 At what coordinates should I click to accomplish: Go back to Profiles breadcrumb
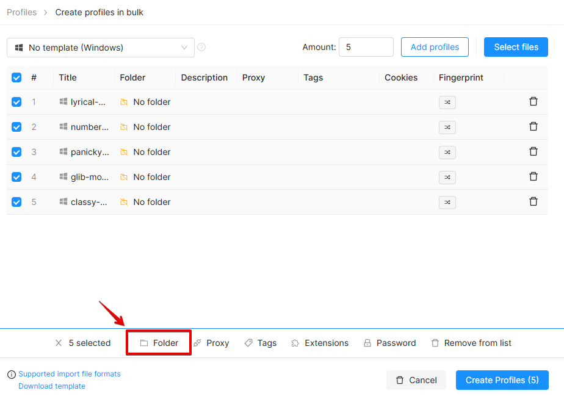21,12
